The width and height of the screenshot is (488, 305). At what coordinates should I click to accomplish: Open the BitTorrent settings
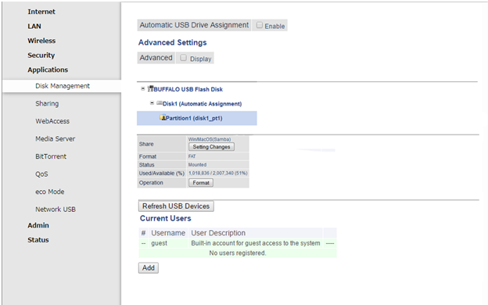coord(51,156)
